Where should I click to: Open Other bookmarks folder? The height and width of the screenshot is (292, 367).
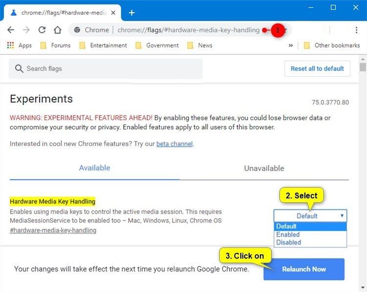[332, 45]
